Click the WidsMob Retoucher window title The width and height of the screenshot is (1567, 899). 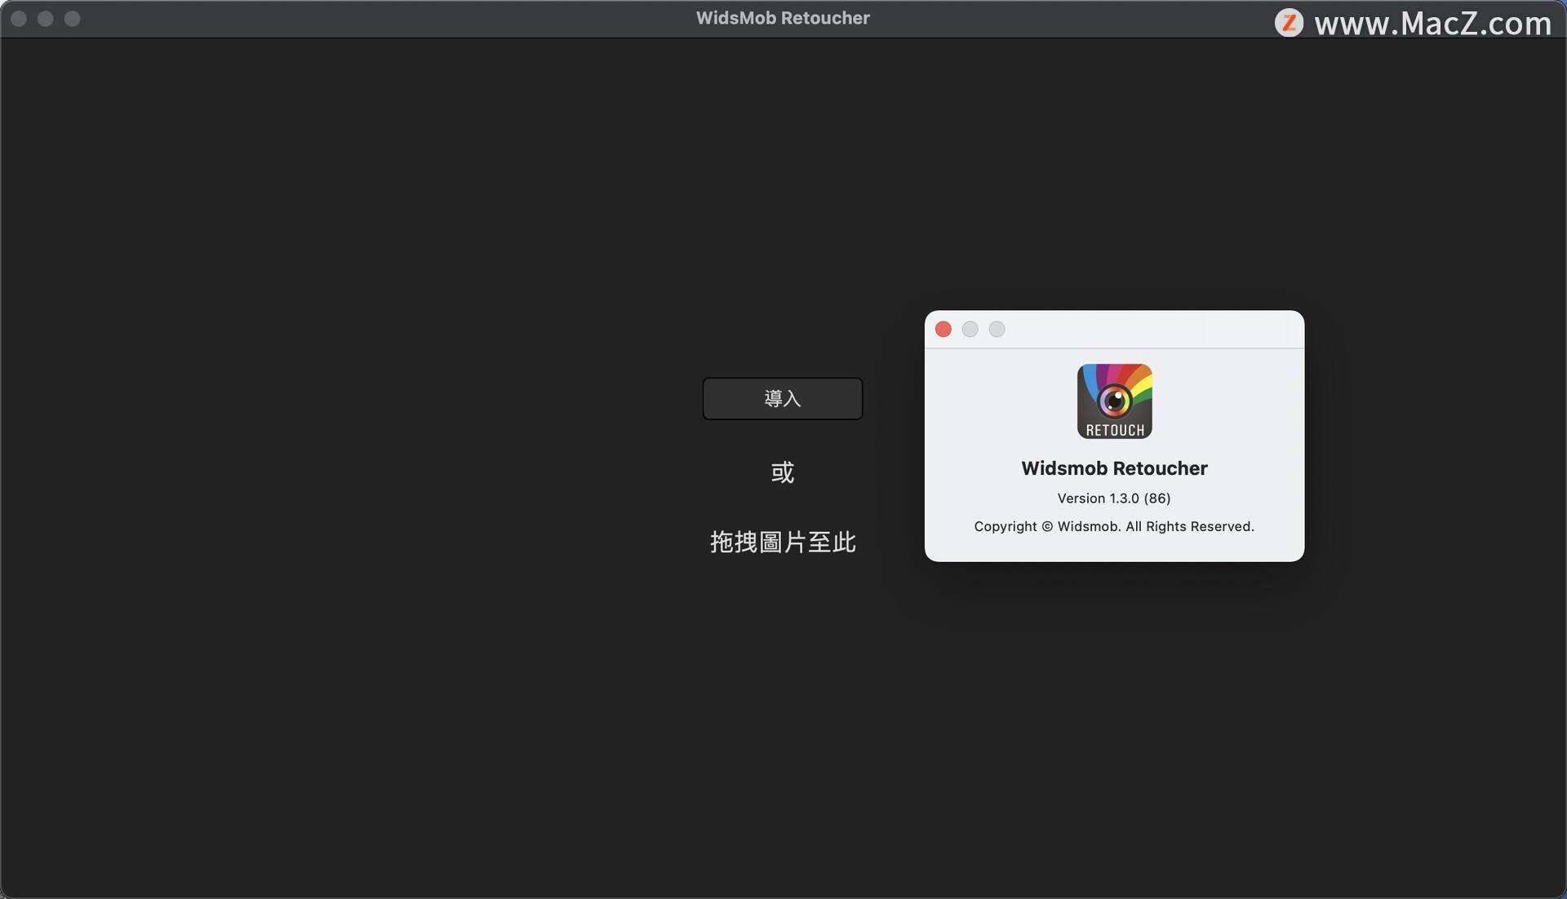coord(783,18)
